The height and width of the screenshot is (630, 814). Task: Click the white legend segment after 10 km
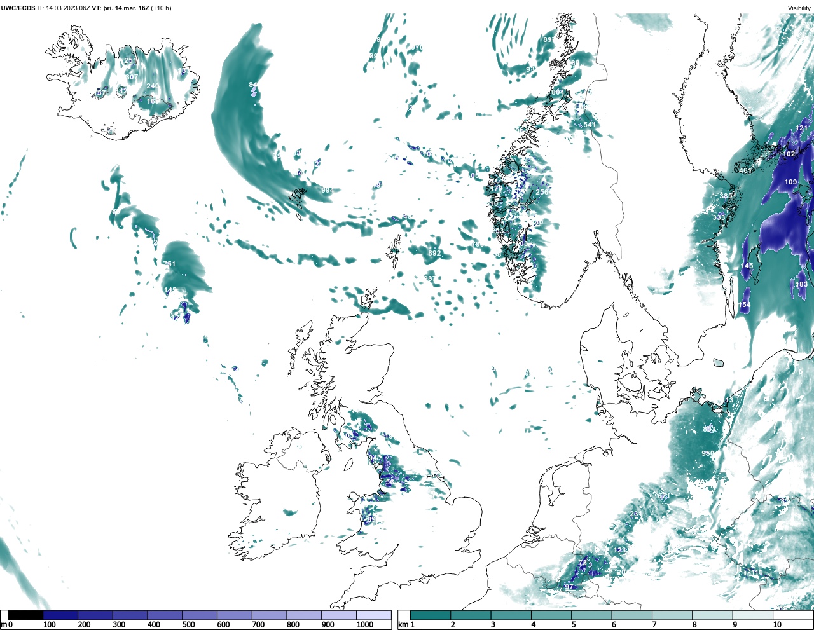793,615
